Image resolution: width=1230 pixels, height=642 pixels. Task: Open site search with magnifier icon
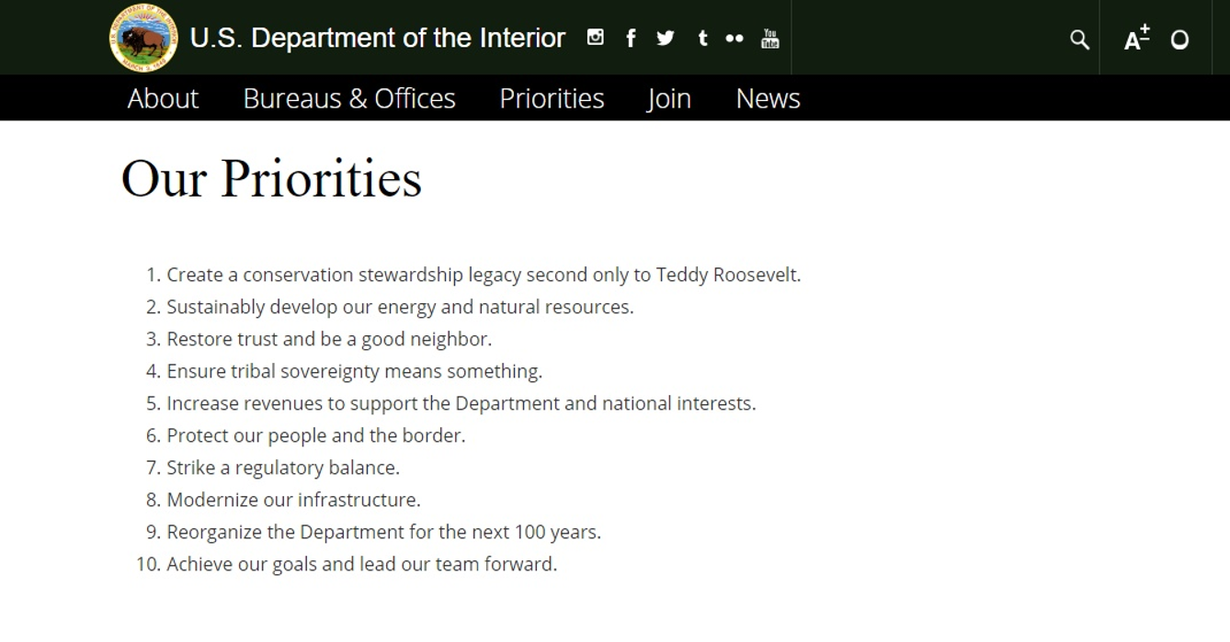(x=1079, y=39)
